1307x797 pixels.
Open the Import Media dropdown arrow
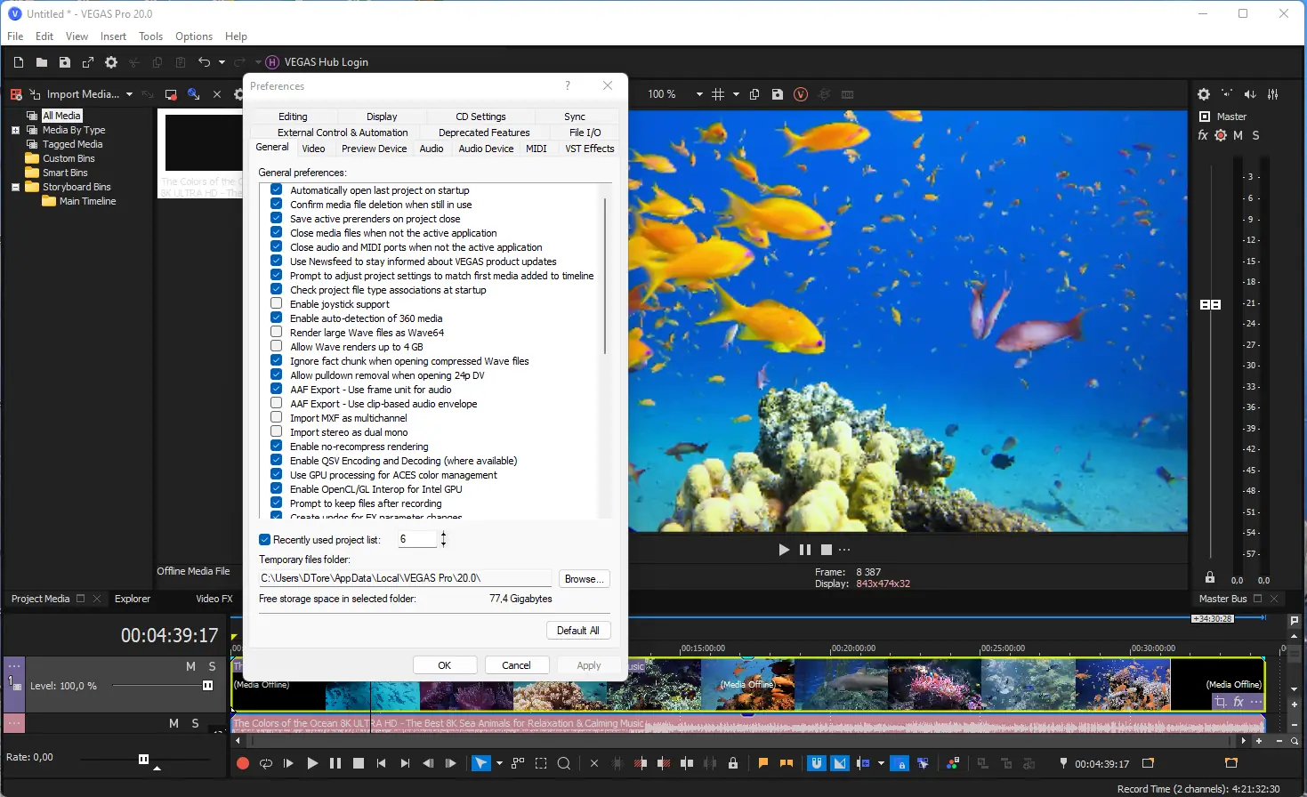(129, 94)
